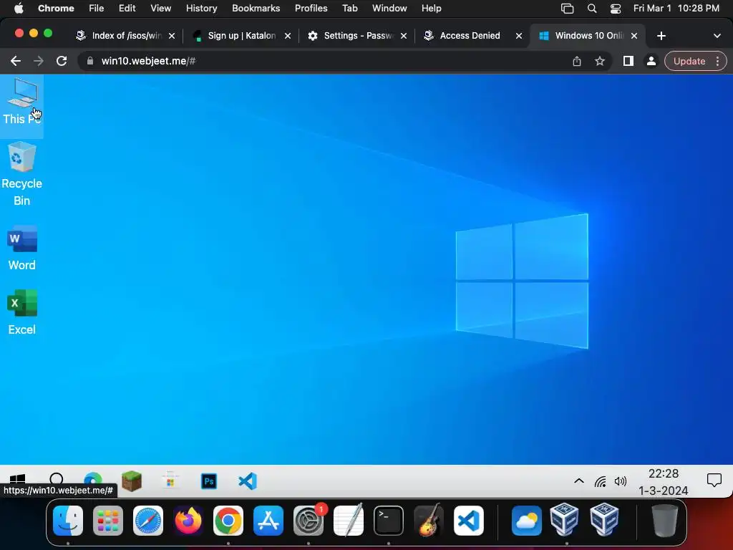This screenshot has width=733, height=550.
Task: Open GarageBand from the Dock
Action: 429,521
